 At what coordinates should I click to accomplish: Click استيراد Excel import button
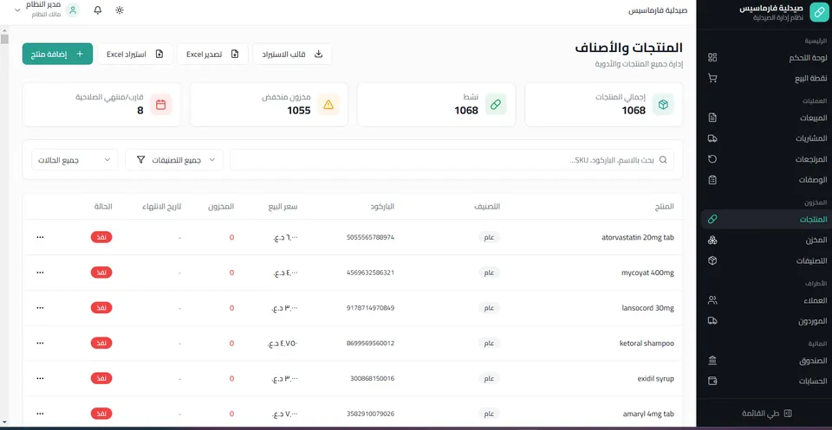coord(135,54)
